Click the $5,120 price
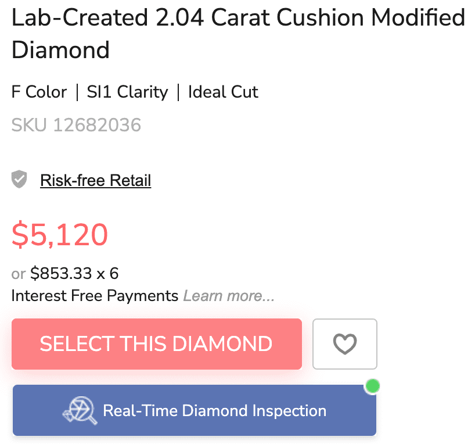 pos(60,235)
